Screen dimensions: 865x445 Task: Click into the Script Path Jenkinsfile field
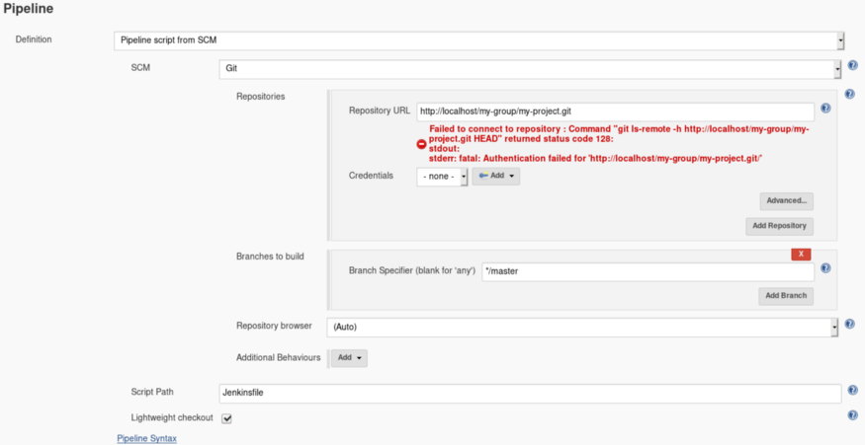pos(530,393)
